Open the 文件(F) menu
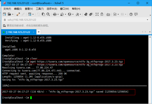The width and height of the screenshot is (152, 104). click(x=7, y=9)
